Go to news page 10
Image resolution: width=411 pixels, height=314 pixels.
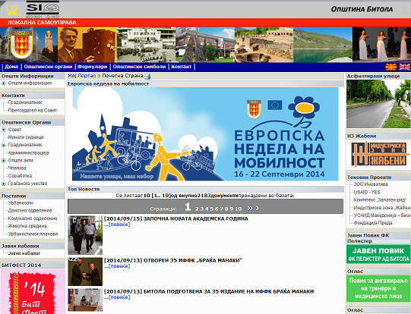pos(238,209)
